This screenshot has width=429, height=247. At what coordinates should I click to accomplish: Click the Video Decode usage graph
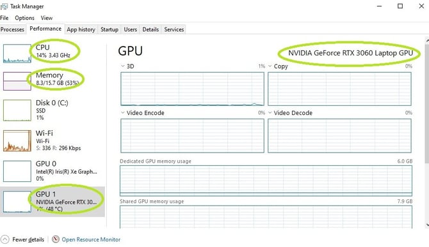click(x=339, y=136)
